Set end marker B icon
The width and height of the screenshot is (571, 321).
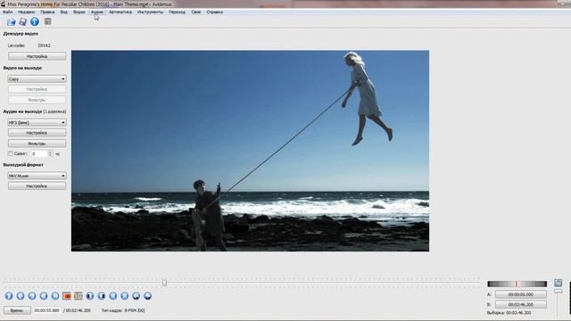(x=78, y=296)
